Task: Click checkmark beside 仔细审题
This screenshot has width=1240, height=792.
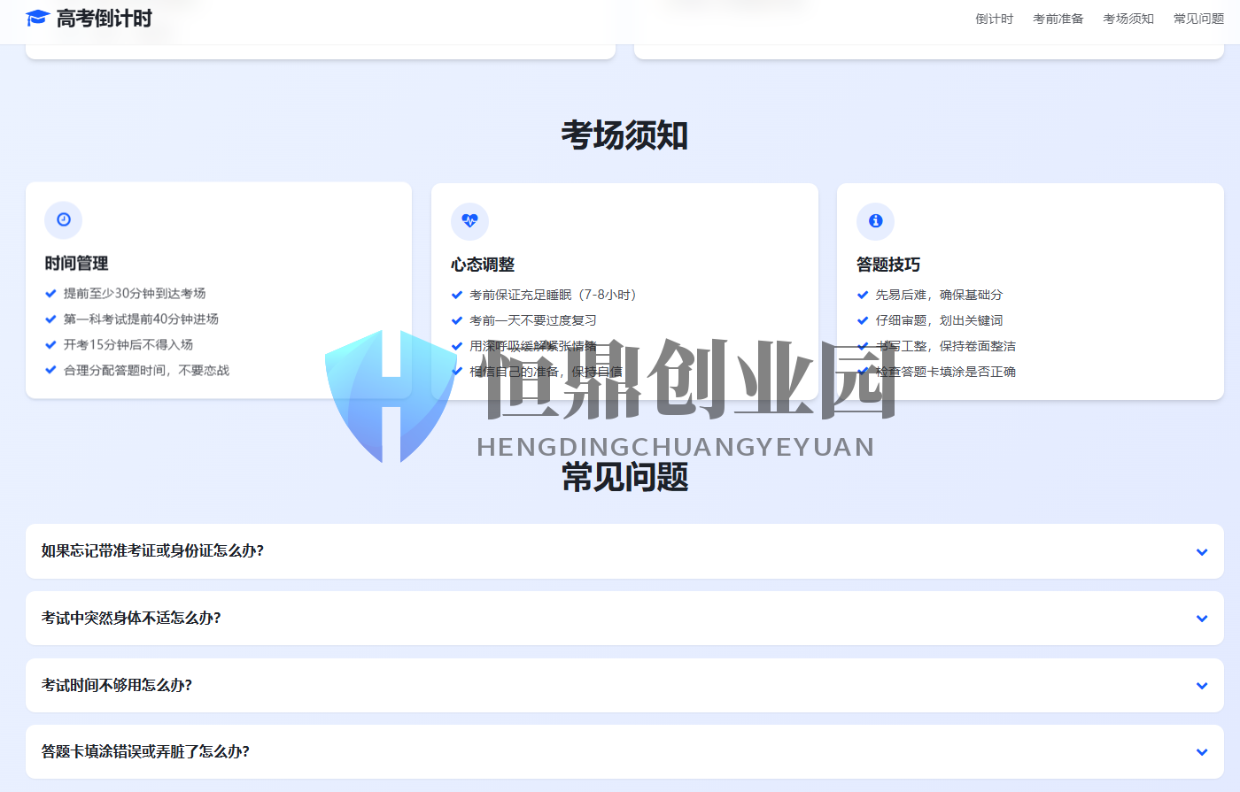Action: pos(863,321)
